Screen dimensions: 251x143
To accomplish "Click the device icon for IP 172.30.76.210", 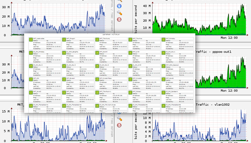I will (97, 40).
